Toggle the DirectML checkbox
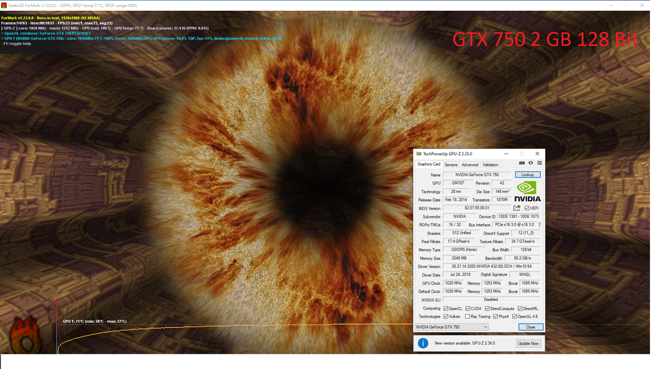Screen dimensions: 657x369 coord(520,309)
